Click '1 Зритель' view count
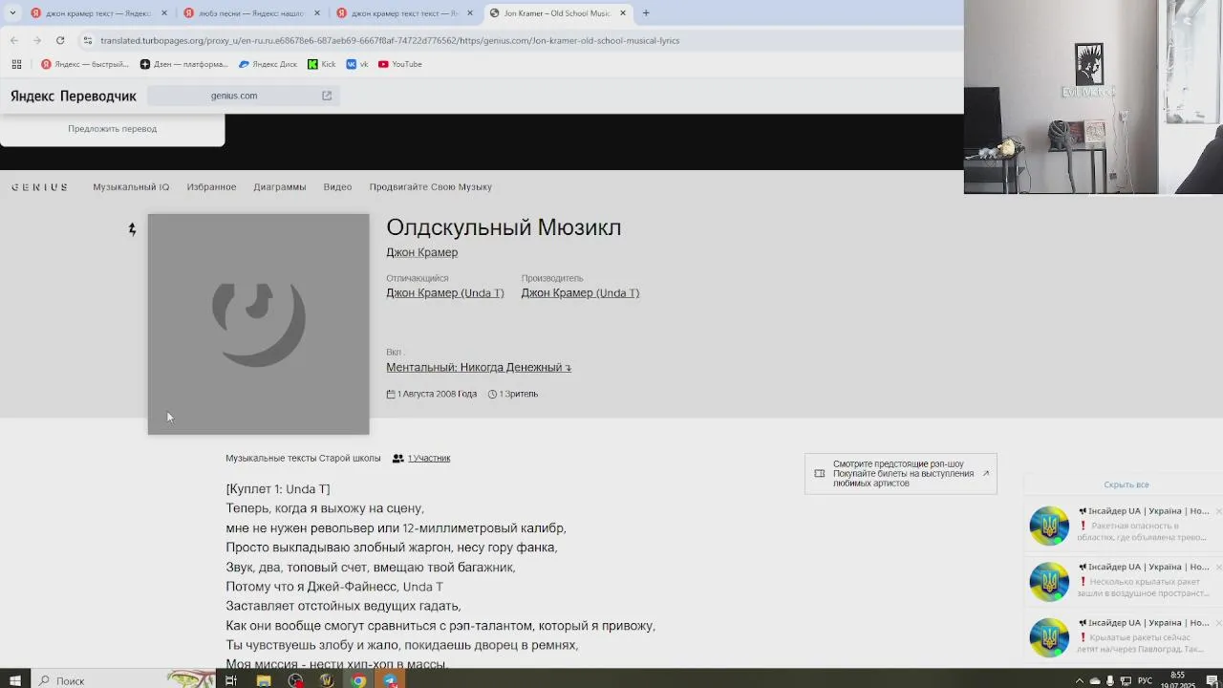The height and width of the screenshot is (688, 1223). [x=513, y=394]
